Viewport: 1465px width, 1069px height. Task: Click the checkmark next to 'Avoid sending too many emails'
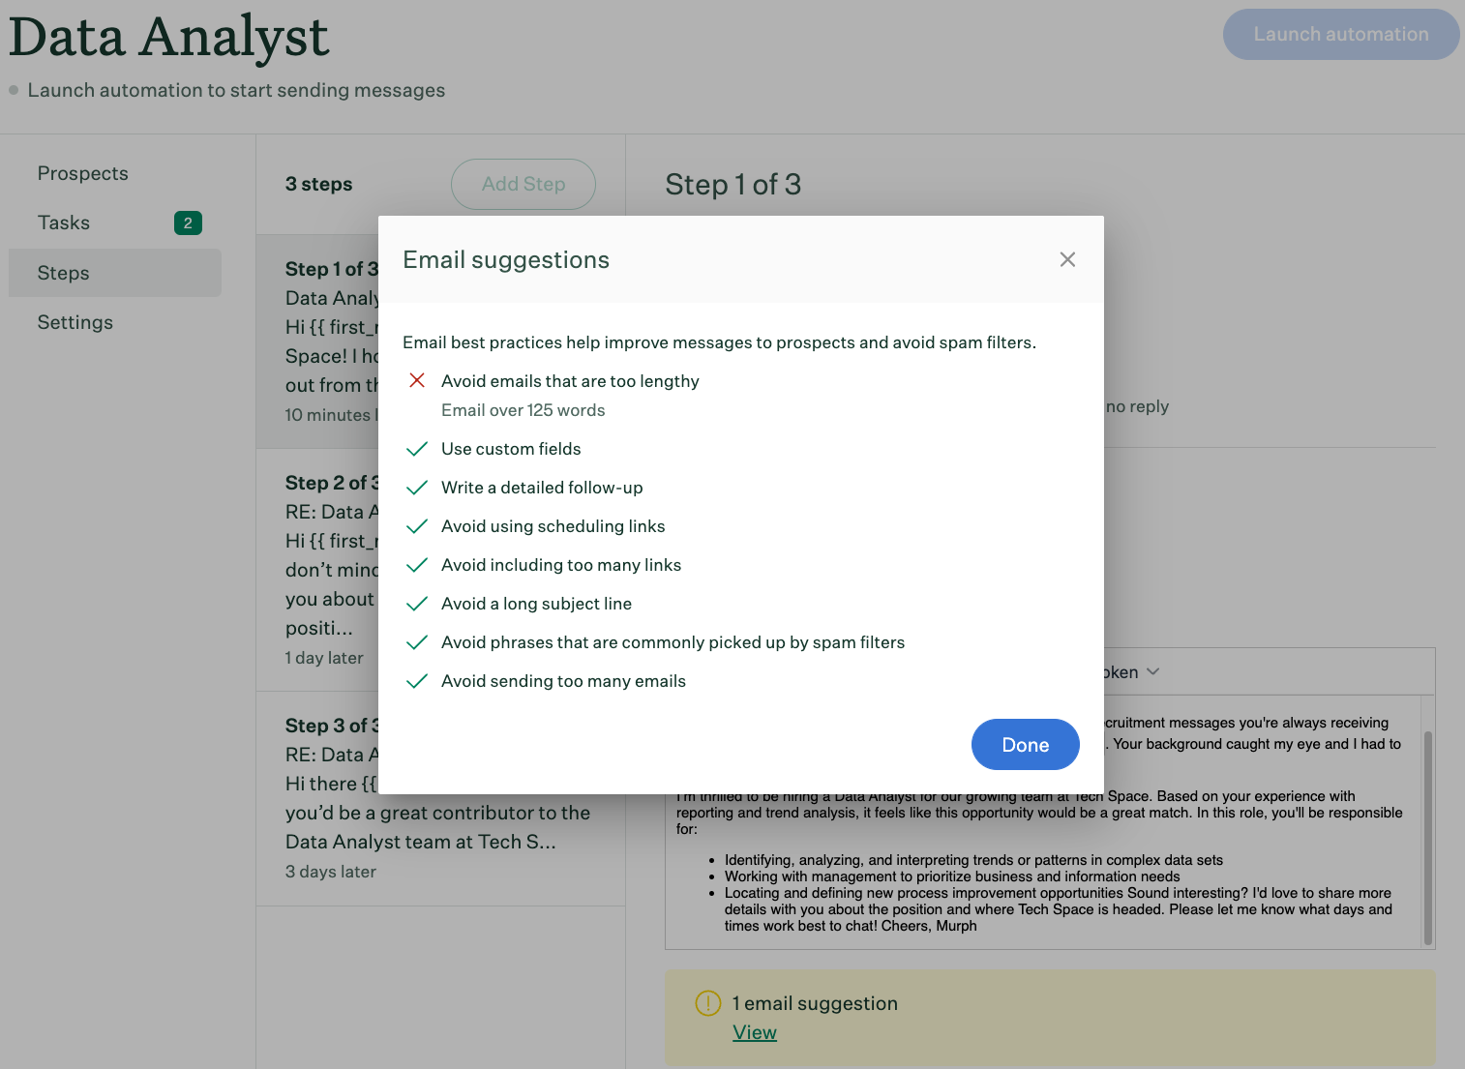(x=417, y=680)
